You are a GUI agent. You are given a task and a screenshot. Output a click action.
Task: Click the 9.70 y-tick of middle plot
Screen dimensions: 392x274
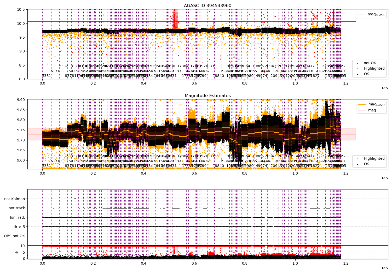pos(21,140)
